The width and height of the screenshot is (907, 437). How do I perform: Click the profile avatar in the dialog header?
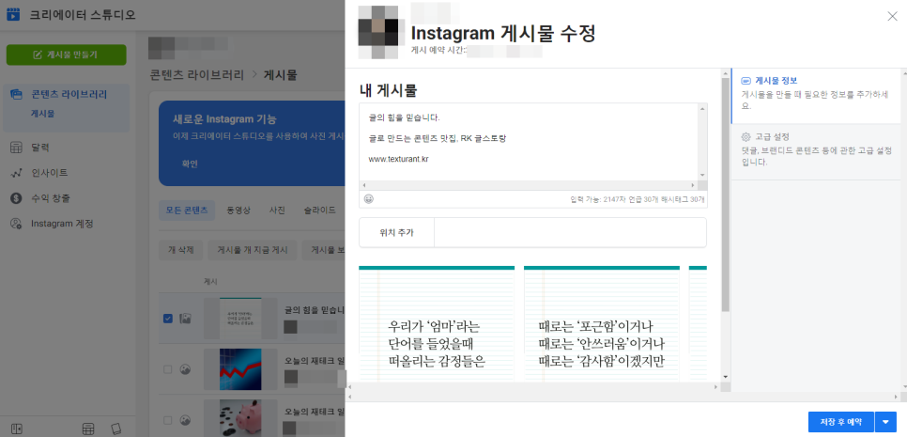[378, 32]
